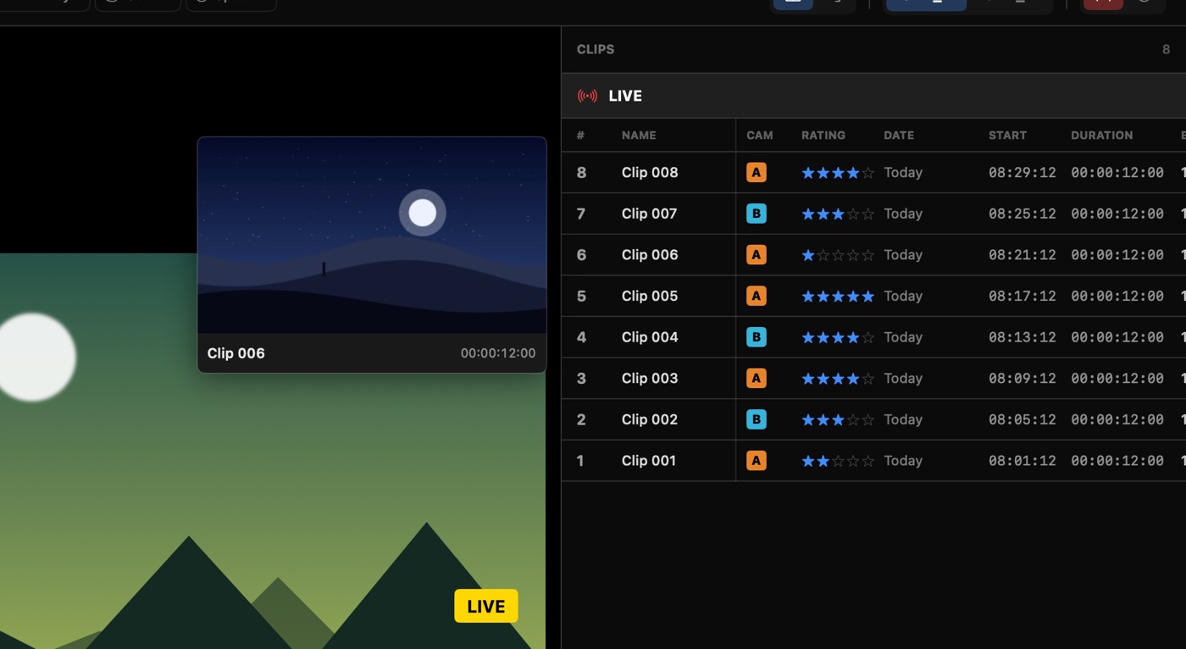The height and width of the screenshot is (649, 1186).
Task: Sort clips by CAM column header
Action: tap(760, 135)
